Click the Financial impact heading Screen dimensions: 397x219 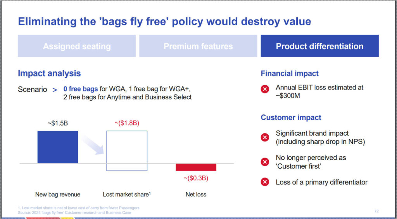[x=290, y=74]
